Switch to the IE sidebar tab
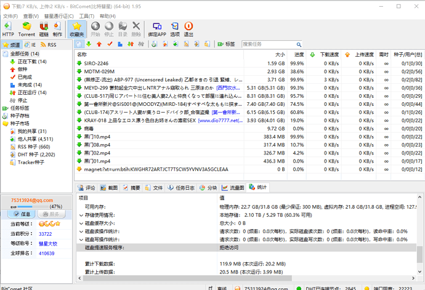 [30, 45]
